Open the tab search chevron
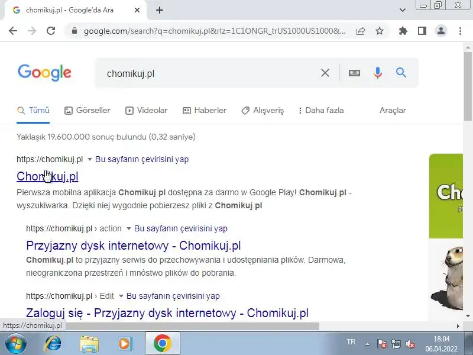Screen dimensions: 473x355 403,10
